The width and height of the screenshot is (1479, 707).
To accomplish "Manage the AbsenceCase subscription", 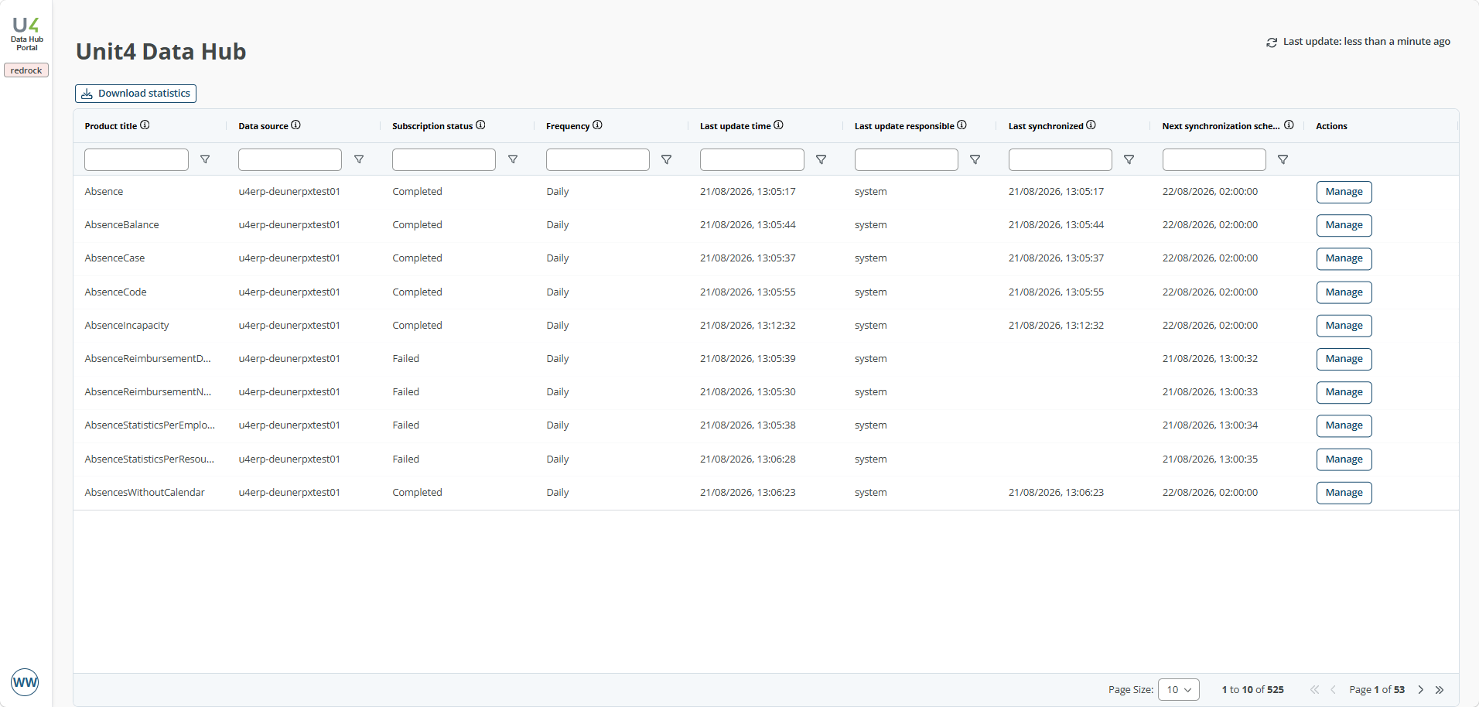I will [x=1344, y=258].
